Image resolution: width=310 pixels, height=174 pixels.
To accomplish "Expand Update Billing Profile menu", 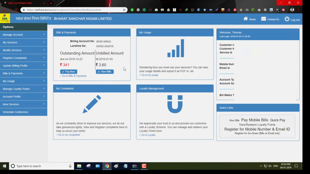I will 24,66.
